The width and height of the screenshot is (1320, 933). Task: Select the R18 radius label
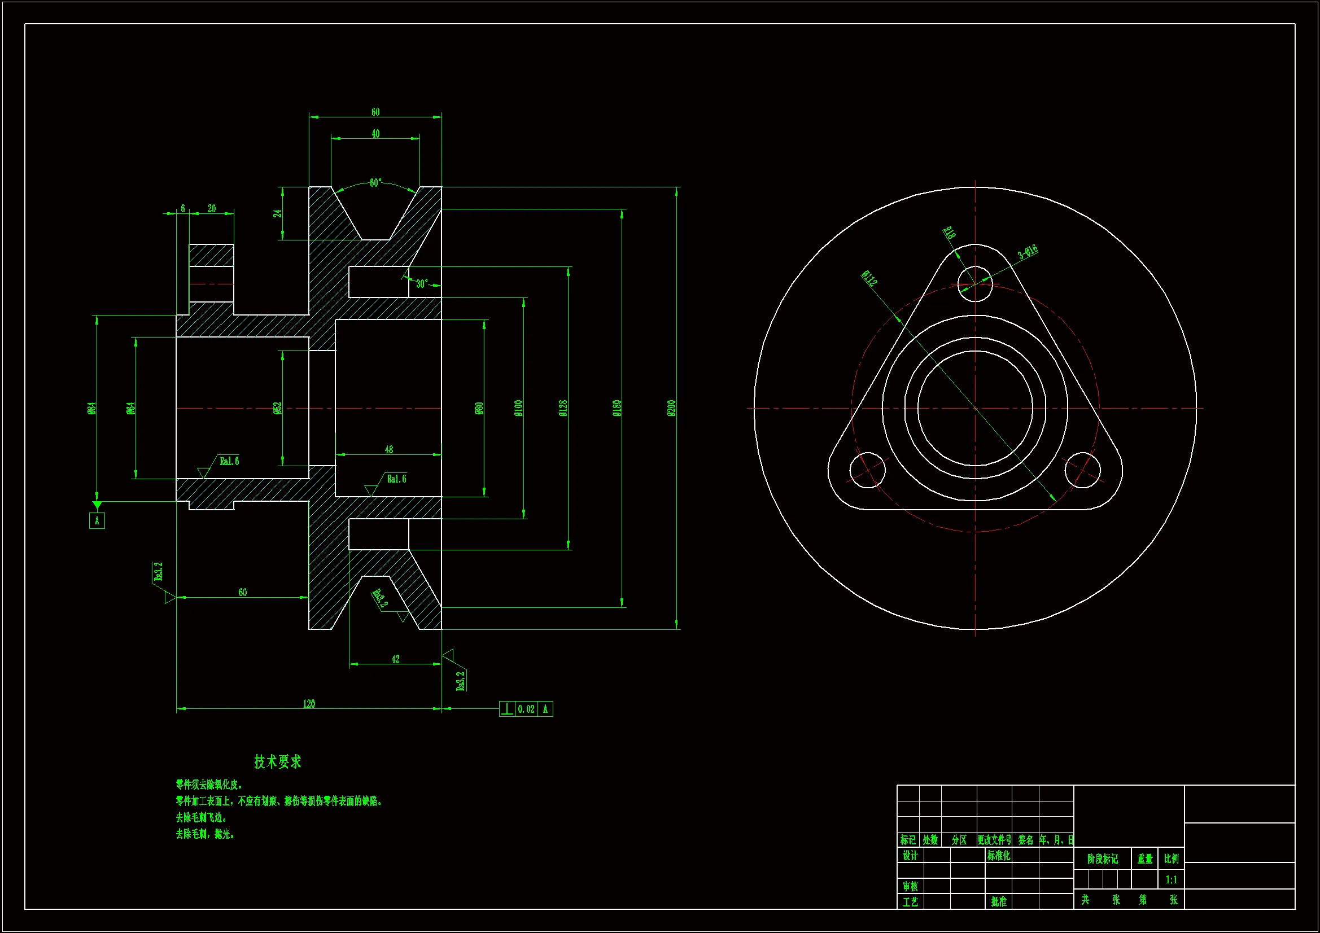click(x=949, y=232)
